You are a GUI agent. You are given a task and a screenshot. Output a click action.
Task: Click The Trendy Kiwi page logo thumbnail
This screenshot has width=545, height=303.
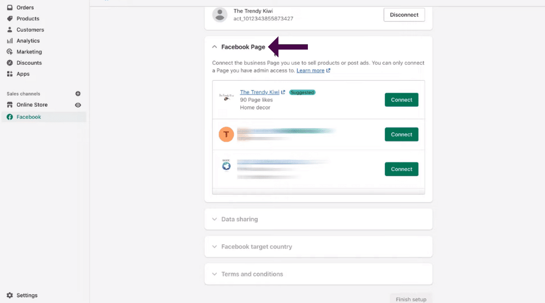pos(226,97)
